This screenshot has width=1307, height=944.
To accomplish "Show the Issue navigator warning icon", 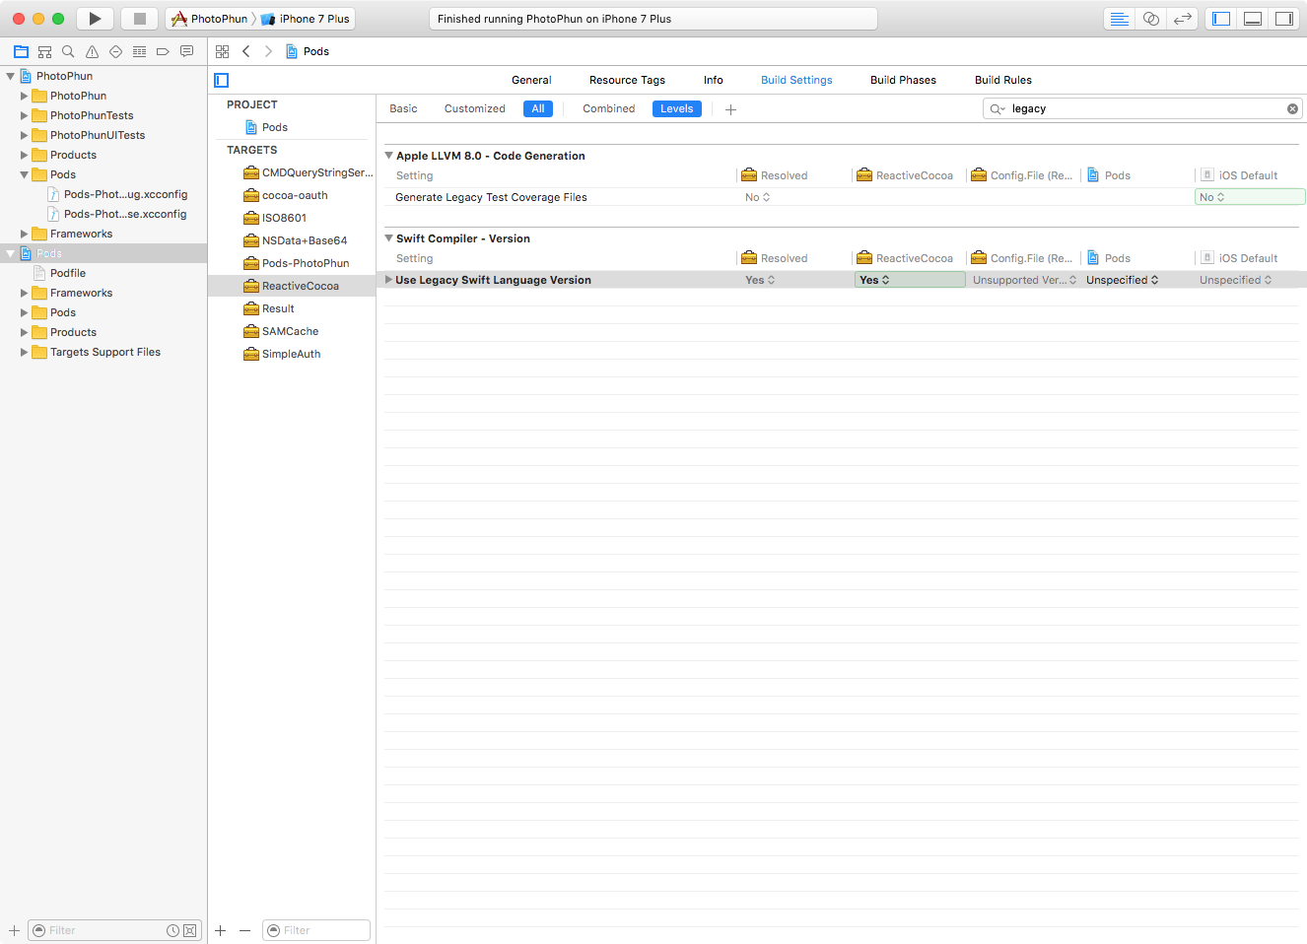I will (92, 51).
